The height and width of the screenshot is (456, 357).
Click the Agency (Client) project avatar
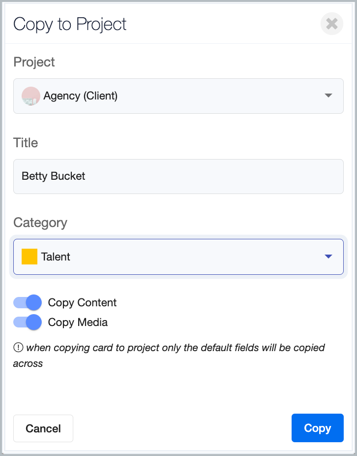coord(31,96)
